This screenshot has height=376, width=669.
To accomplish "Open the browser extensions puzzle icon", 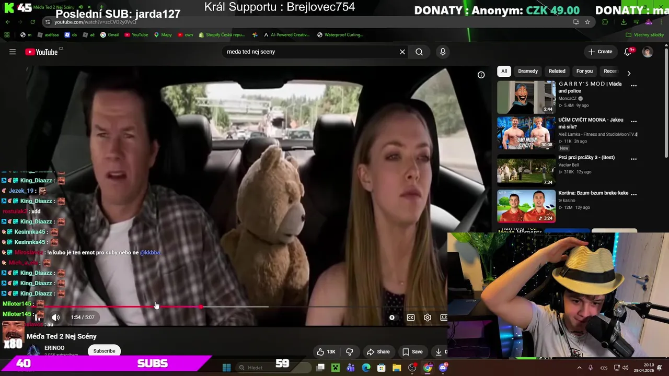I will point(605,22).
